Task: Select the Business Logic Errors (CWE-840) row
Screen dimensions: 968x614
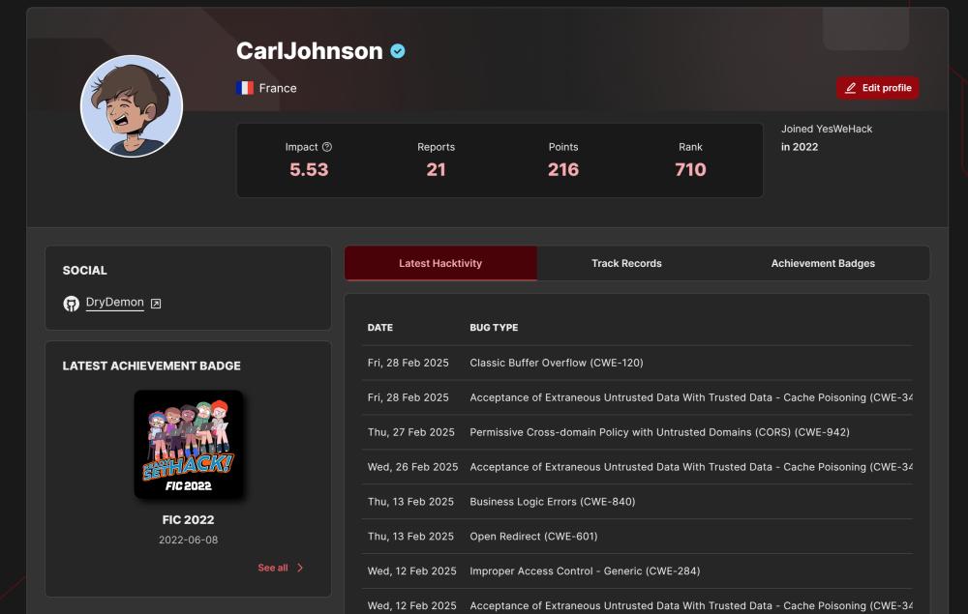Action: (637, 501)
